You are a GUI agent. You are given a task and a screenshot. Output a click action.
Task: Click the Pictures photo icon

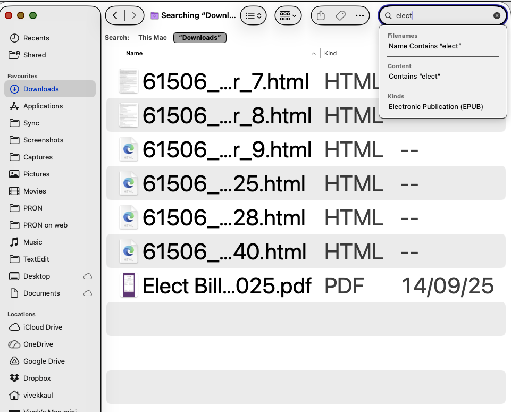14,174
